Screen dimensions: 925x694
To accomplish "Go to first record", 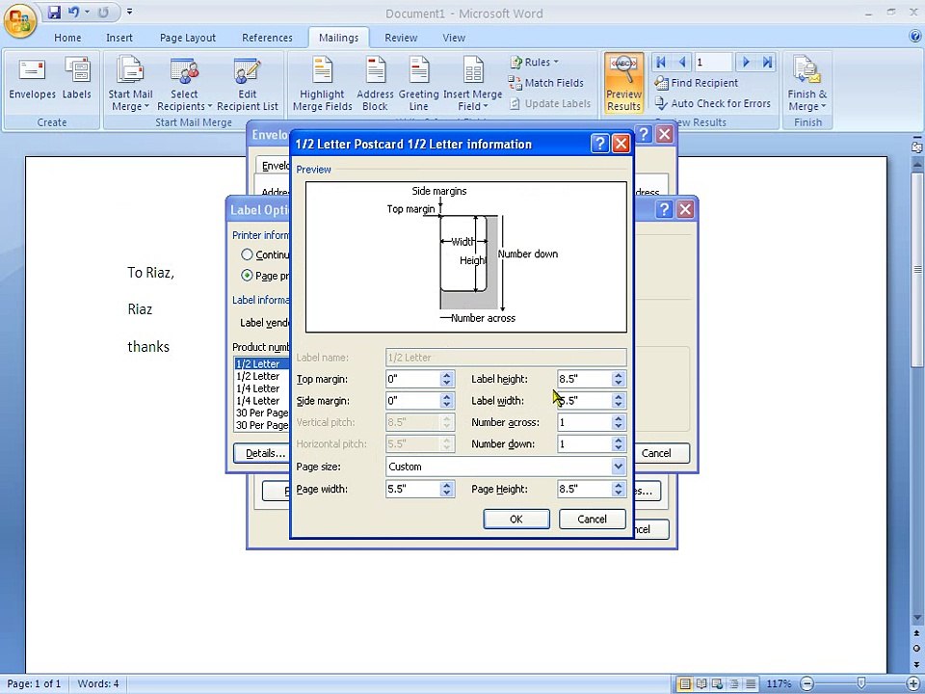I will pyautogui.click(x=661, y=62).
